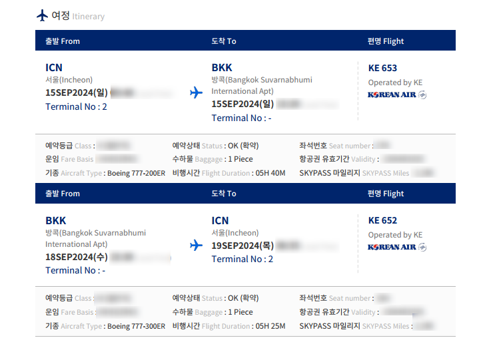493x340 pixels.
Task: Click the '1 Piece' baggage value for KE 653
Action: click(x=241, y=159)
